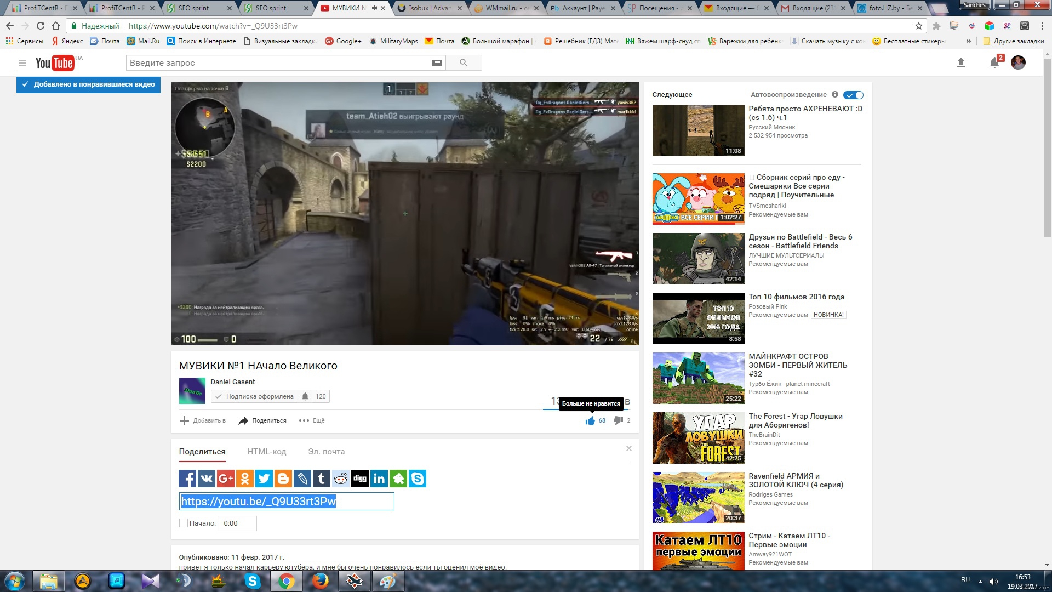1052x592 pixels.
Task: Open the Minecraft zombie island thumbnail
Action: point(698,378)
